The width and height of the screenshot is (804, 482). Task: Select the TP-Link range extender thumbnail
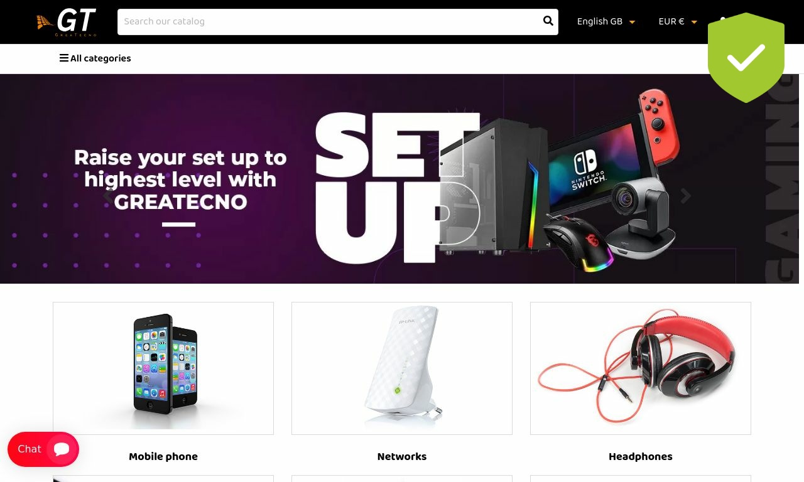pyautogui.click(x=402, y=368)
